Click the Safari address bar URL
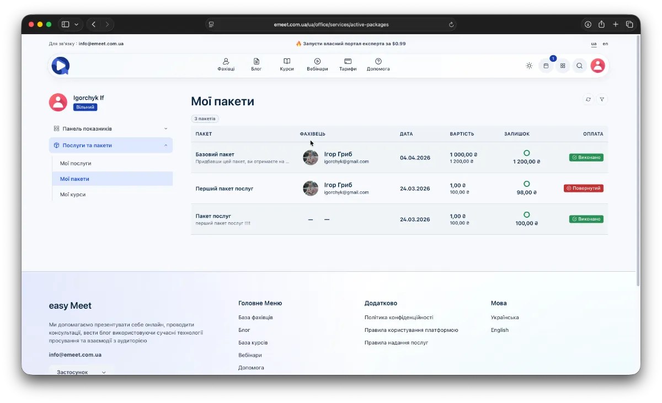This screenshot has height=403, width=662. [331, 24]
